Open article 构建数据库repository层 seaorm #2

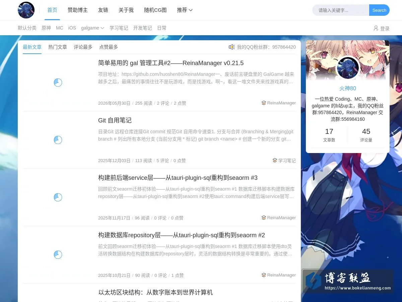[182, 235]
